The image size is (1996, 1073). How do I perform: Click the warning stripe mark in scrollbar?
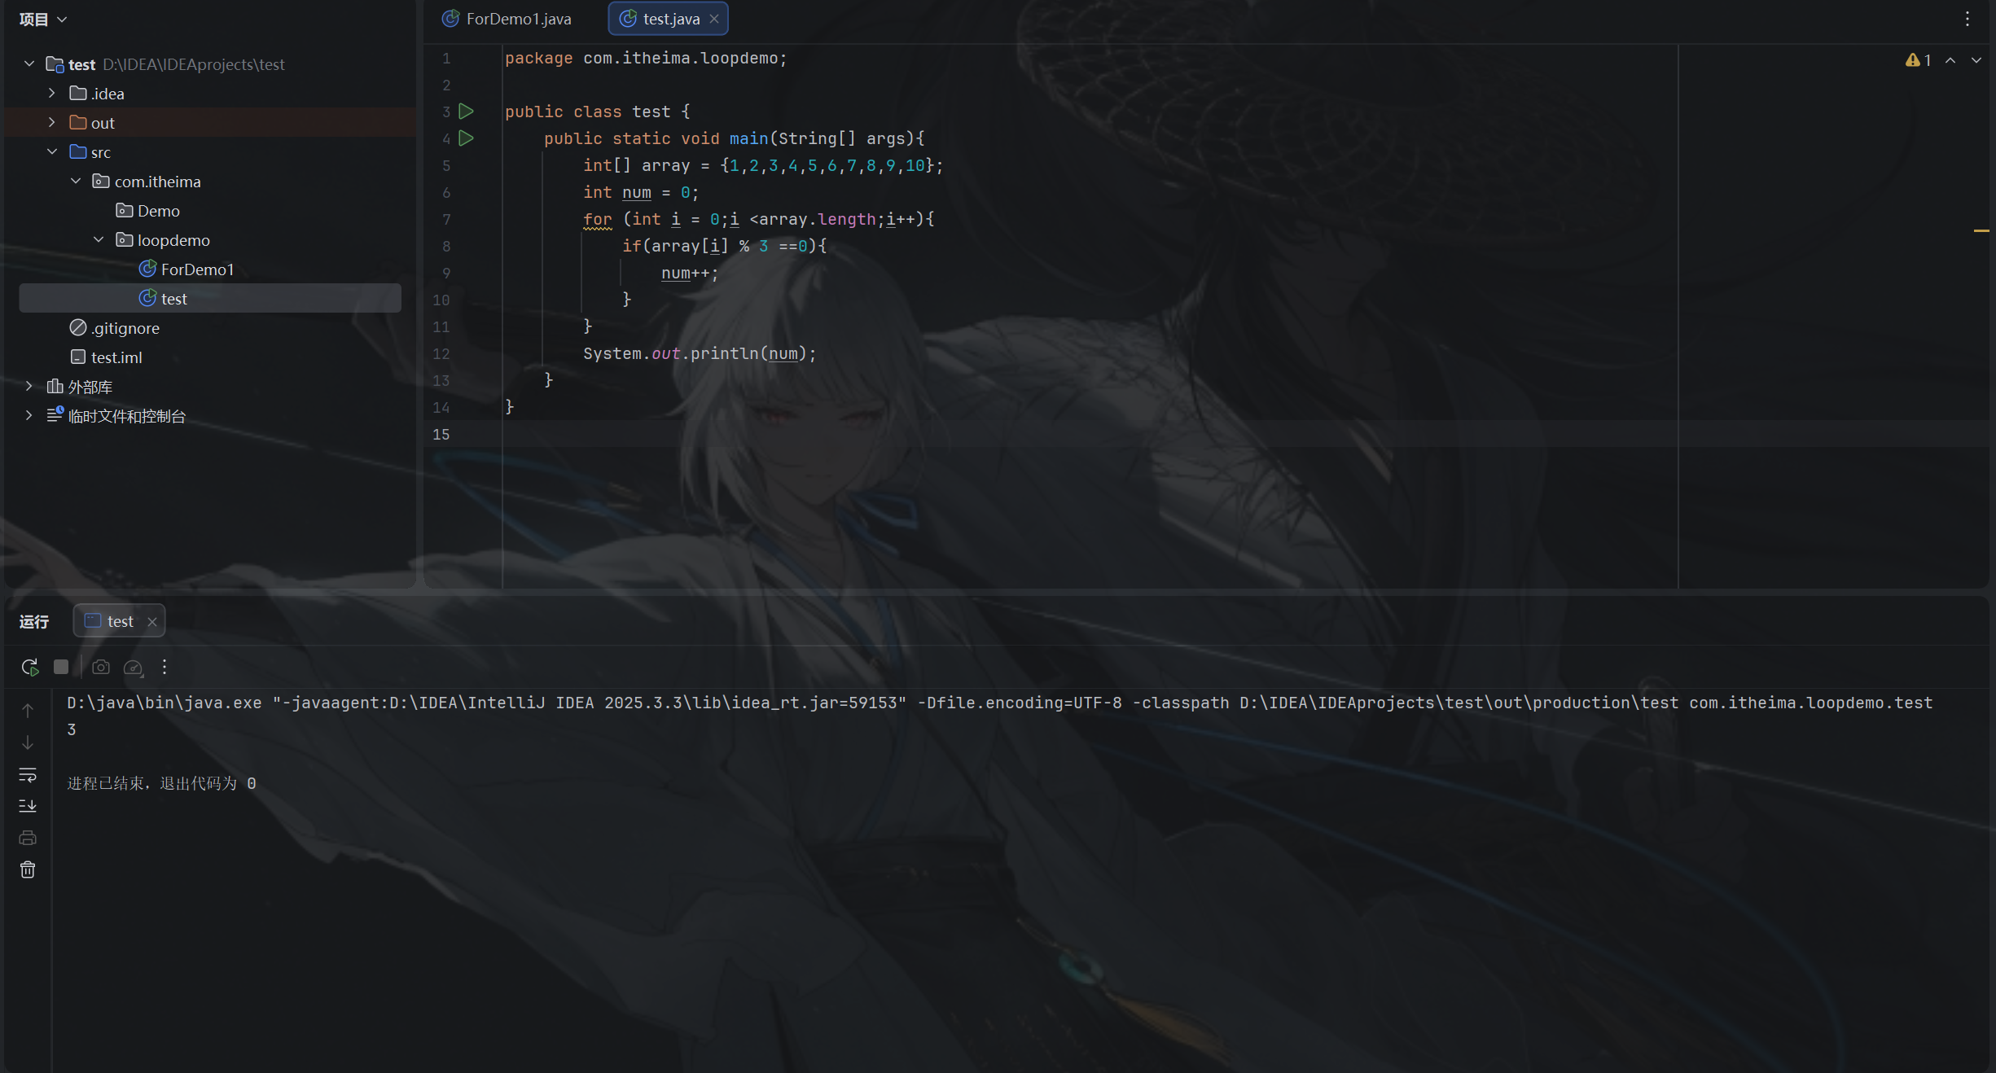point(1981,231)
